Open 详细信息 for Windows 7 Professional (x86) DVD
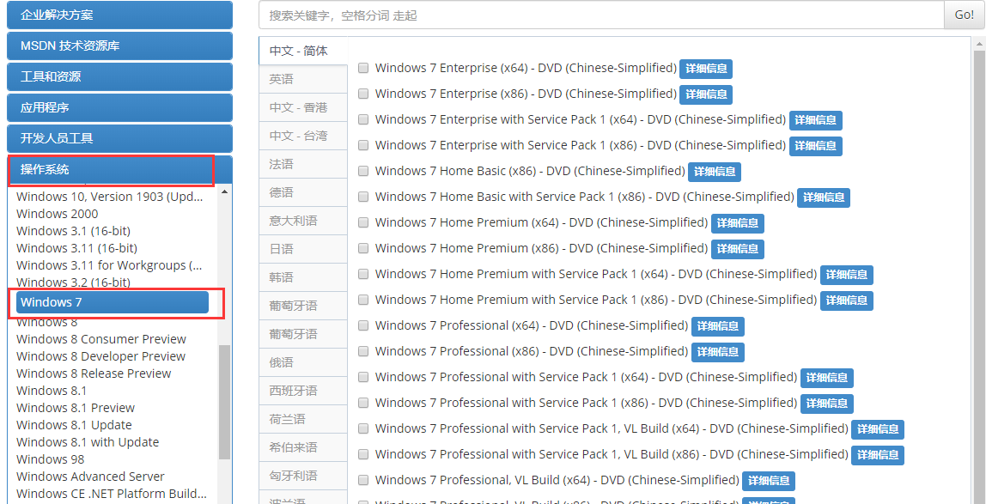The image size is (986, 504). tap(718, 352)
